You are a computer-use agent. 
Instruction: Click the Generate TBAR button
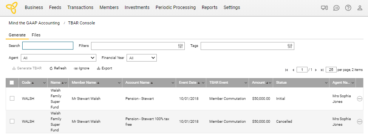click(x=27, y=68)
